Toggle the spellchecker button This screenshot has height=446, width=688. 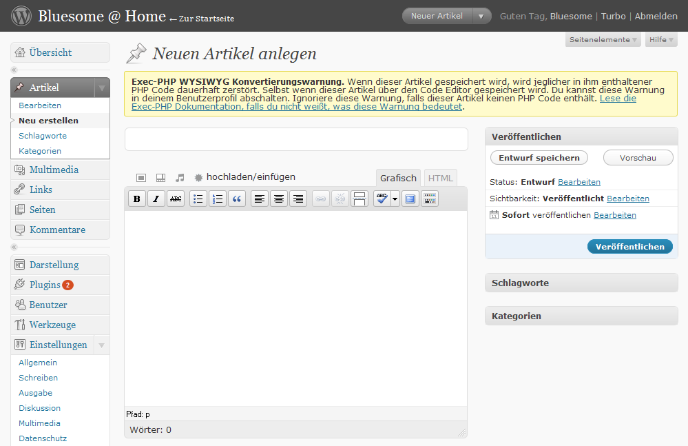[382, 199]
